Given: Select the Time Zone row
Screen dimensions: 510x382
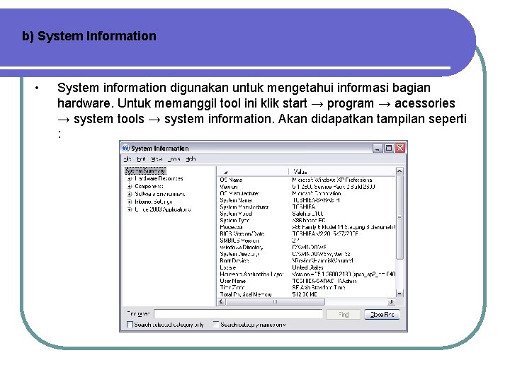Looking at the screenshot, I should [x=307, y=288].
